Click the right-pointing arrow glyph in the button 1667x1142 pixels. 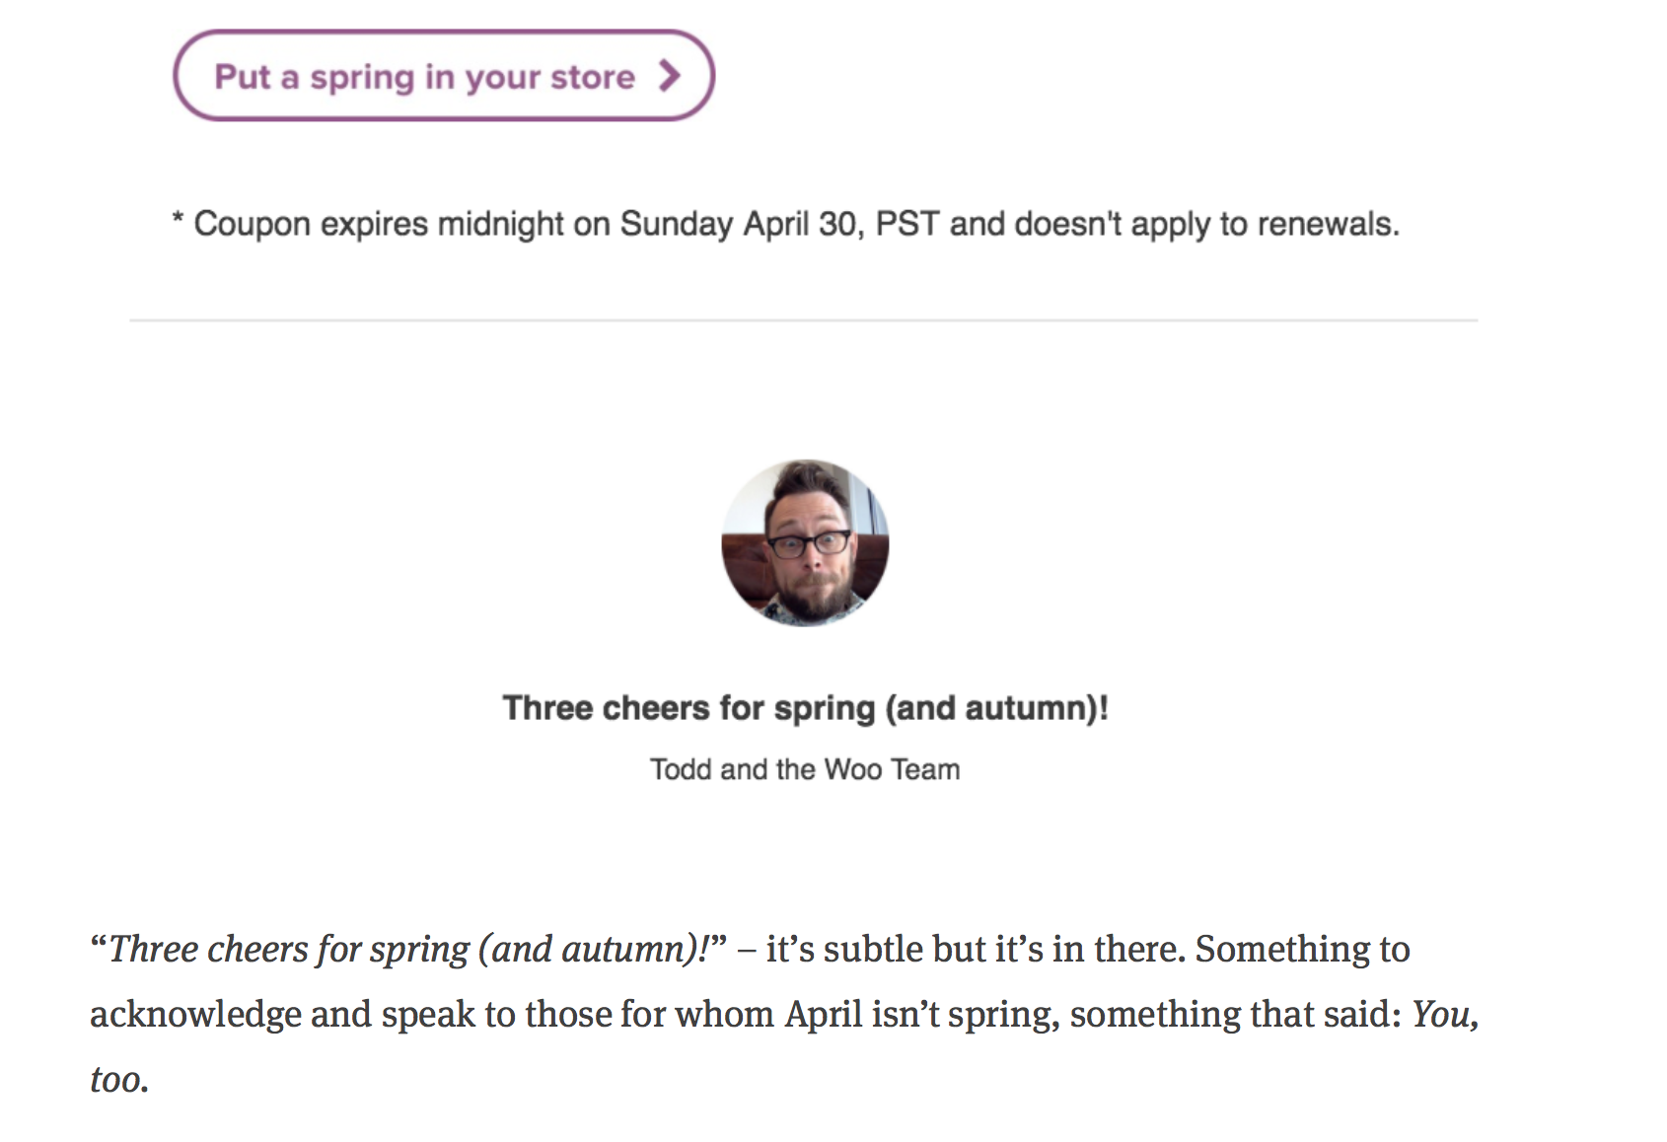[x=672, y=75]
